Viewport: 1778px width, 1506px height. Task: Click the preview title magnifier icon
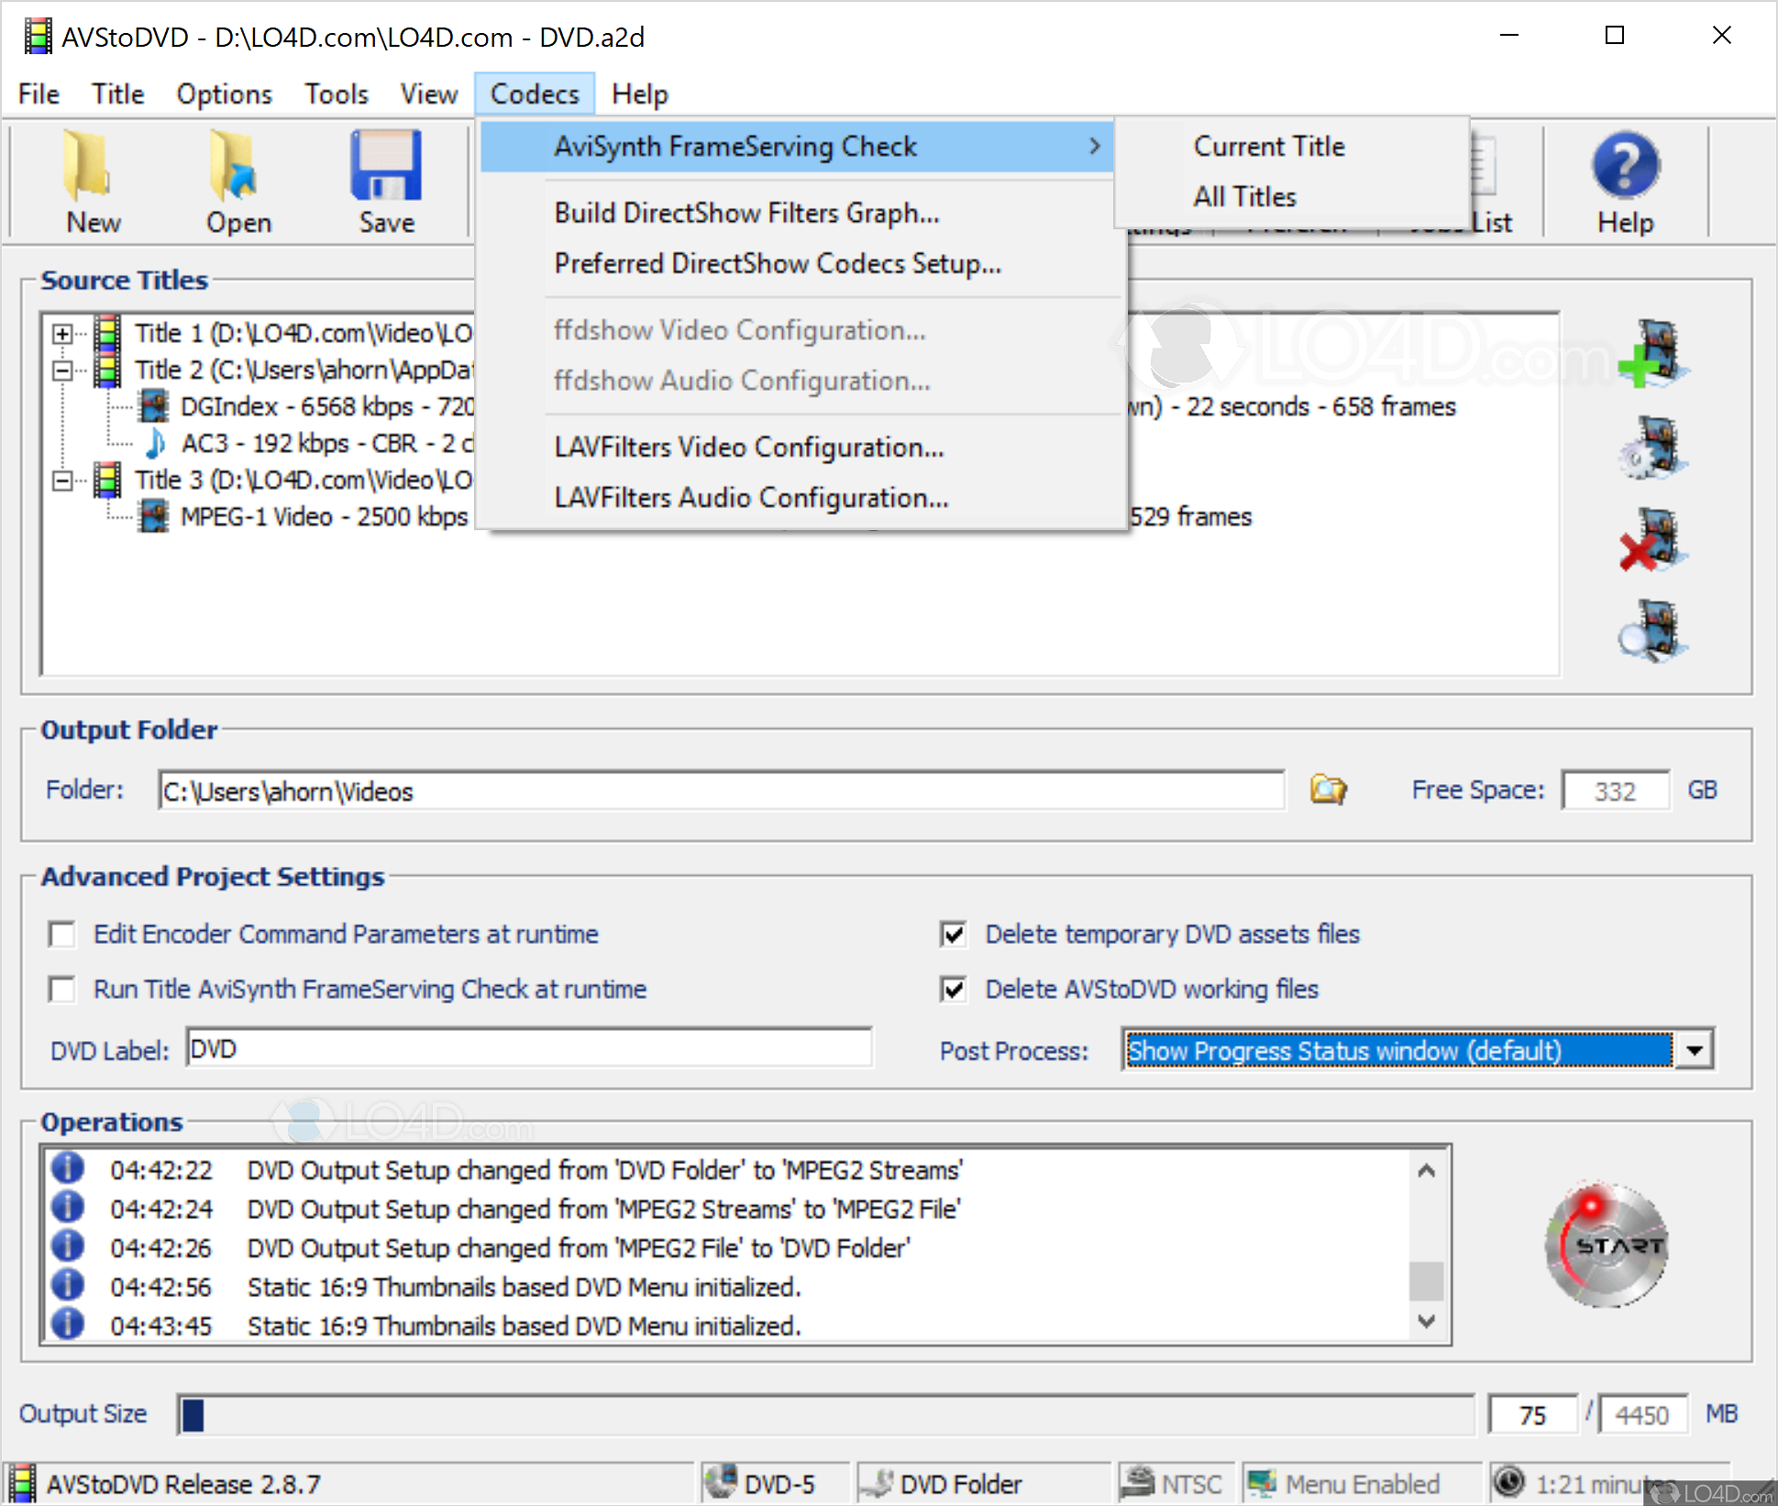1654,632
